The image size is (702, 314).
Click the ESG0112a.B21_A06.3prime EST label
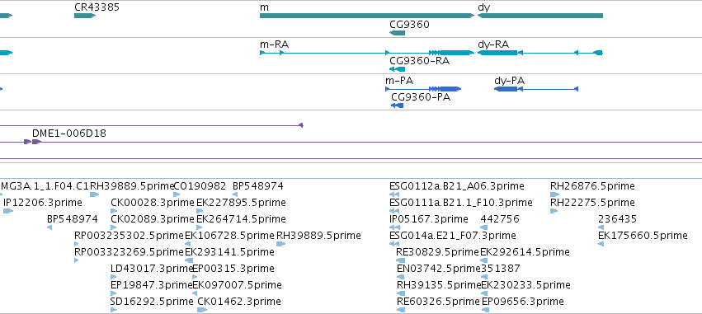coord(457,186)
